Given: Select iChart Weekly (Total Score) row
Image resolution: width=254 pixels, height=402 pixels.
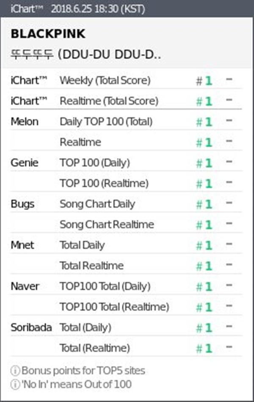Looking at the screenshot, I should [x=105, y=80].
